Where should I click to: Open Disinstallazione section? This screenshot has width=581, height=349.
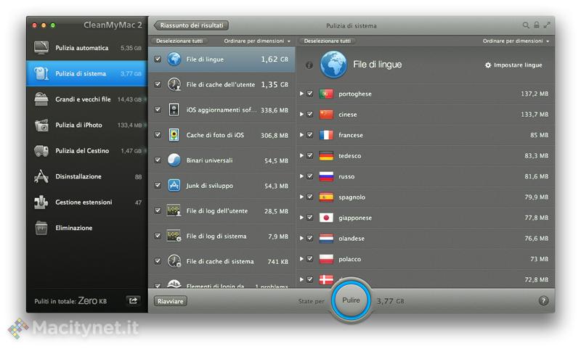point(87,176)
